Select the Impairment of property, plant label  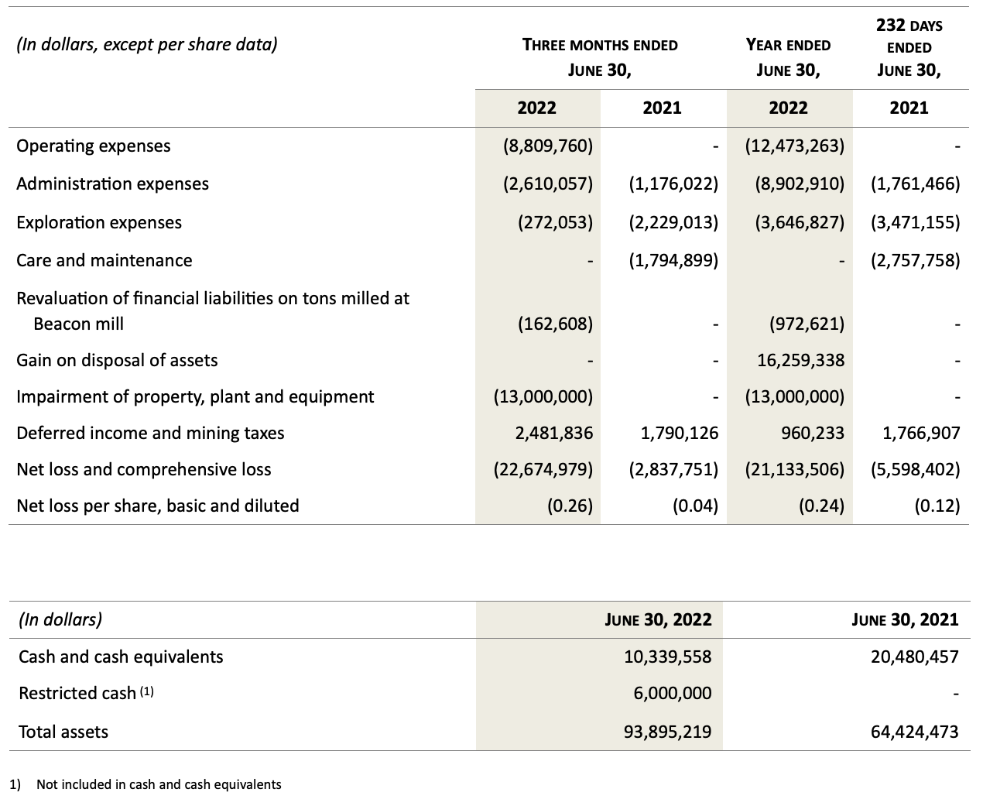click(195, 396)
